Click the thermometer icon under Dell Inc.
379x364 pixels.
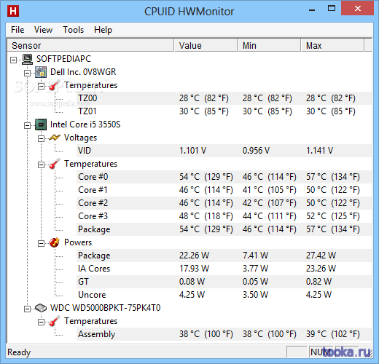tap(55, 85)
